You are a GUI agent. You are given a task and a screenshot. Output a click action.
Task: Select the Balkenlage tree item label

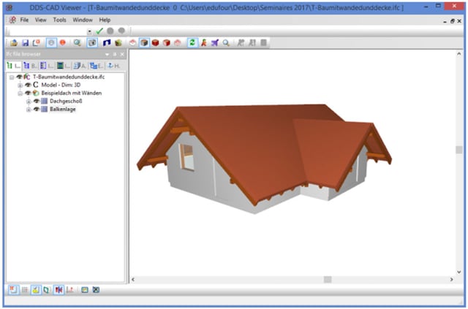[63, 109]
